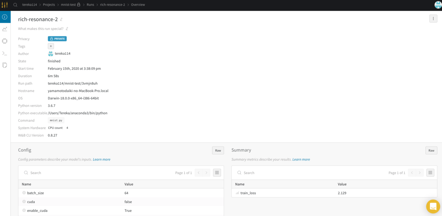Click the rich-resonance-2 run title
This screenshot has width=442, height=216.
coord(38,19)
